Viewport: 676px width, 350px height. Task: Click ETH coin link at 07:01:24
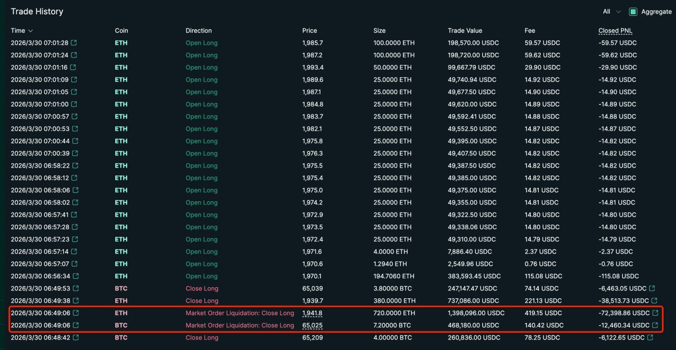point(121,55)
